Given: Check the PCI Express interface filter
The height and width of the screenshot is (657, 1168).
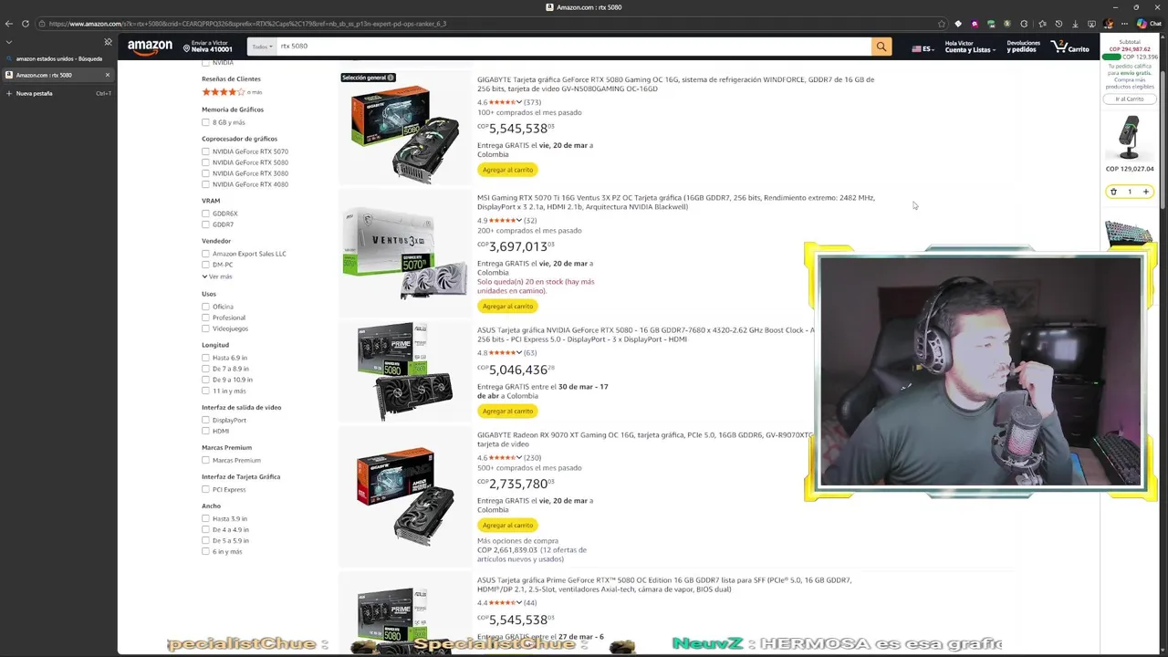Looking at the screenshot, I should click(205, 489).
